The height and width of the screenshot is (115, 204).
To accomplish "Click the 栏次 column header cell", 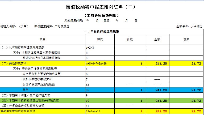I will [100, 39].
